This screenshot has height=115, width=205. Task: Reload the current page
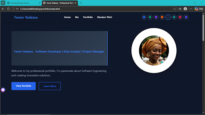point(8,9)
